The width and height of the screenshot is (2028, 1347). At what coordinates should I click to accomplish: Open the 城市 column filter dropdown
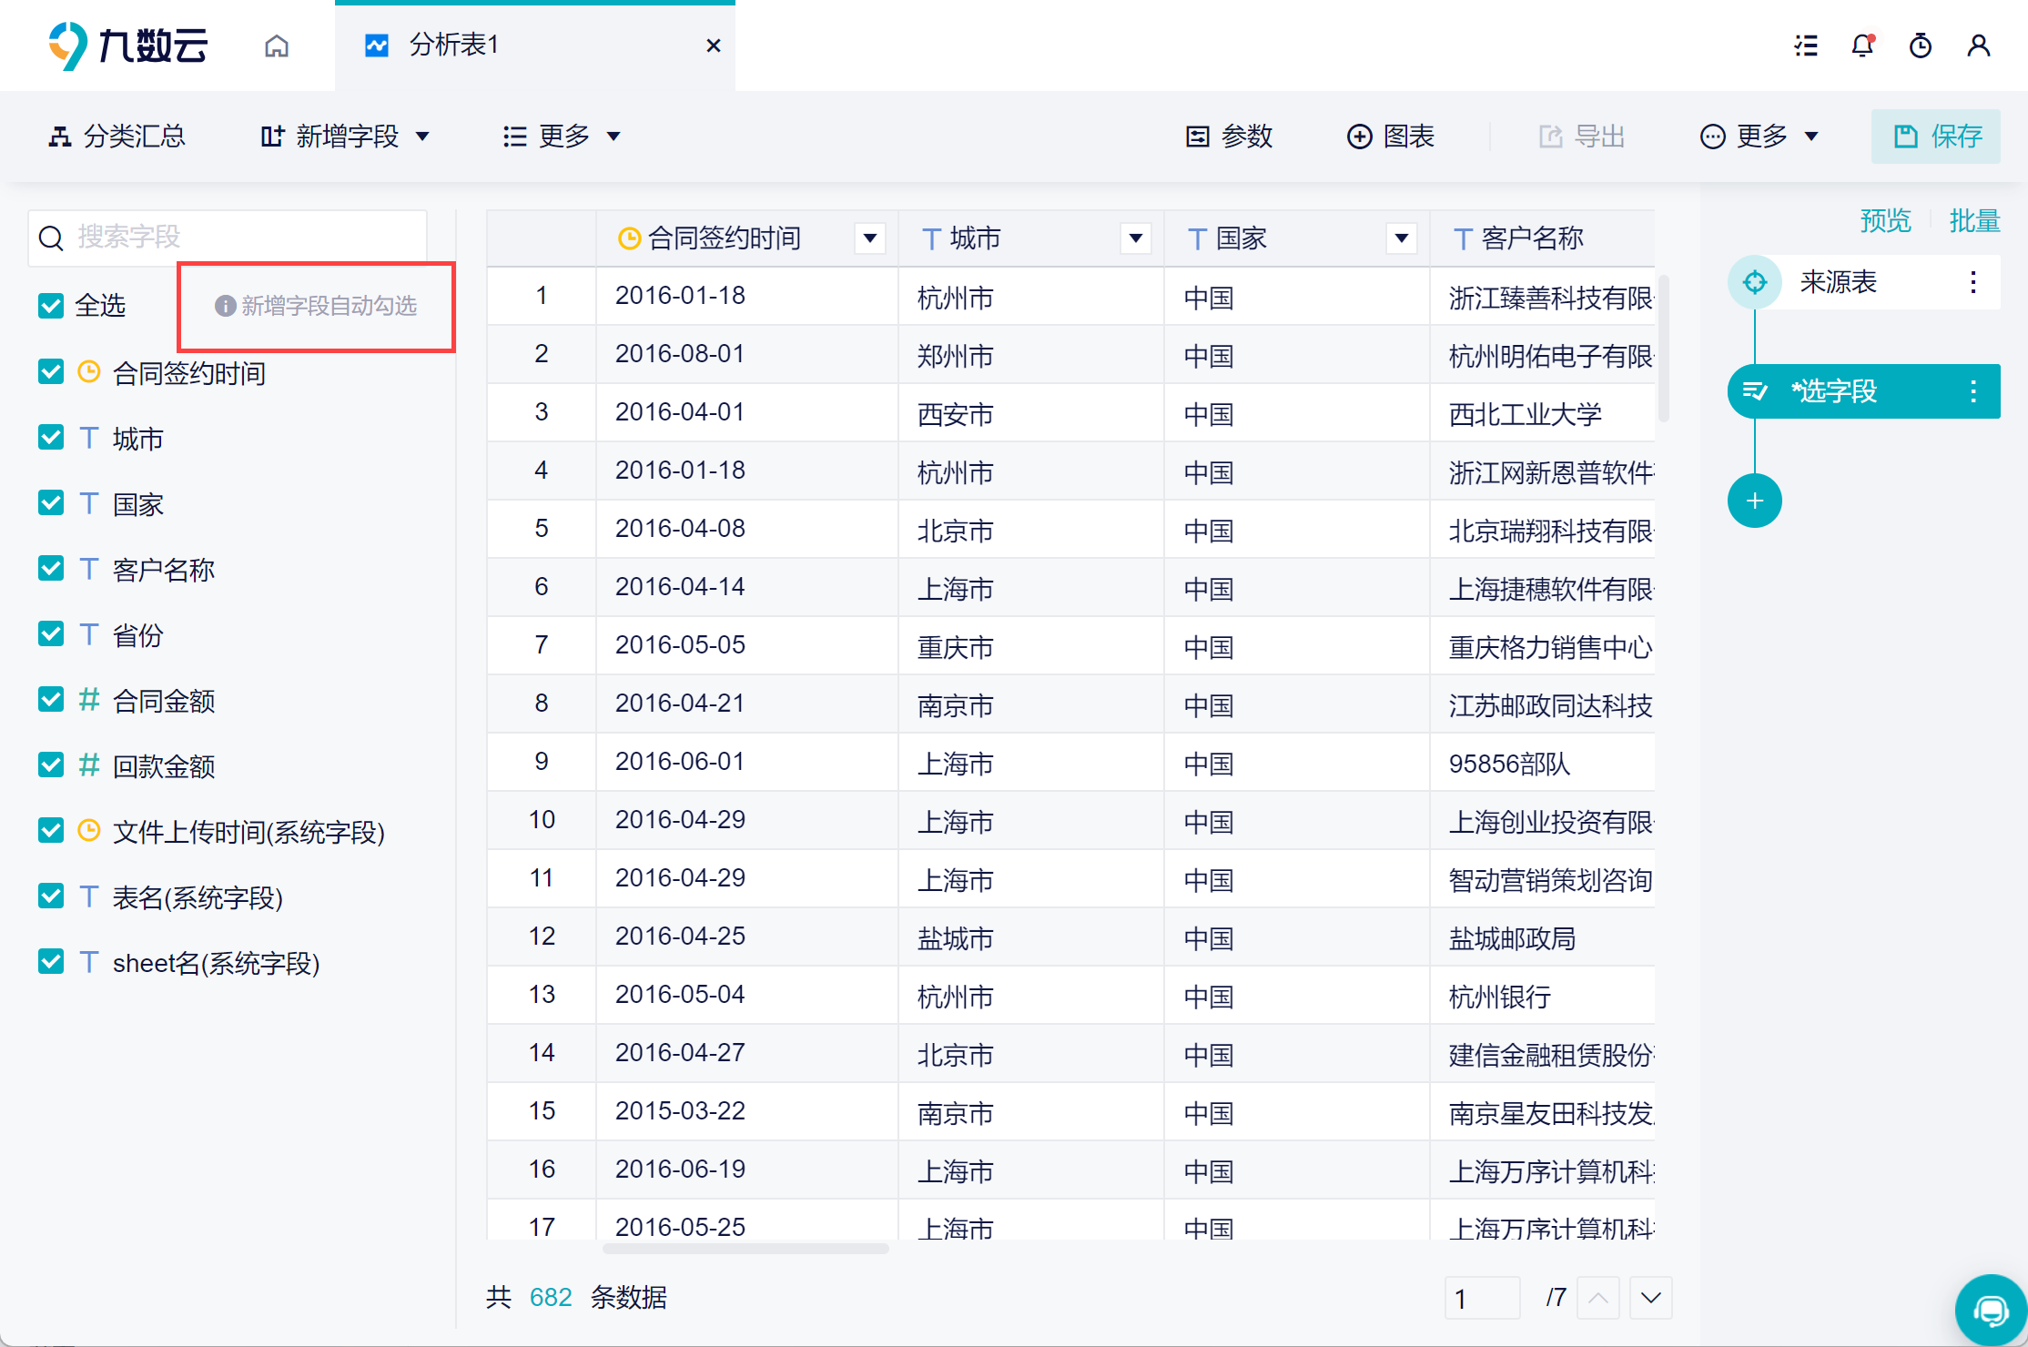pyautogui.click(x=1135, y=238)
